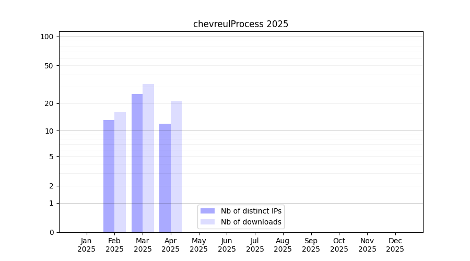The width and height of the screenshot is (470, 261).
Task: Select the Mar 2025 downloads bar
Action: [148, 158]
